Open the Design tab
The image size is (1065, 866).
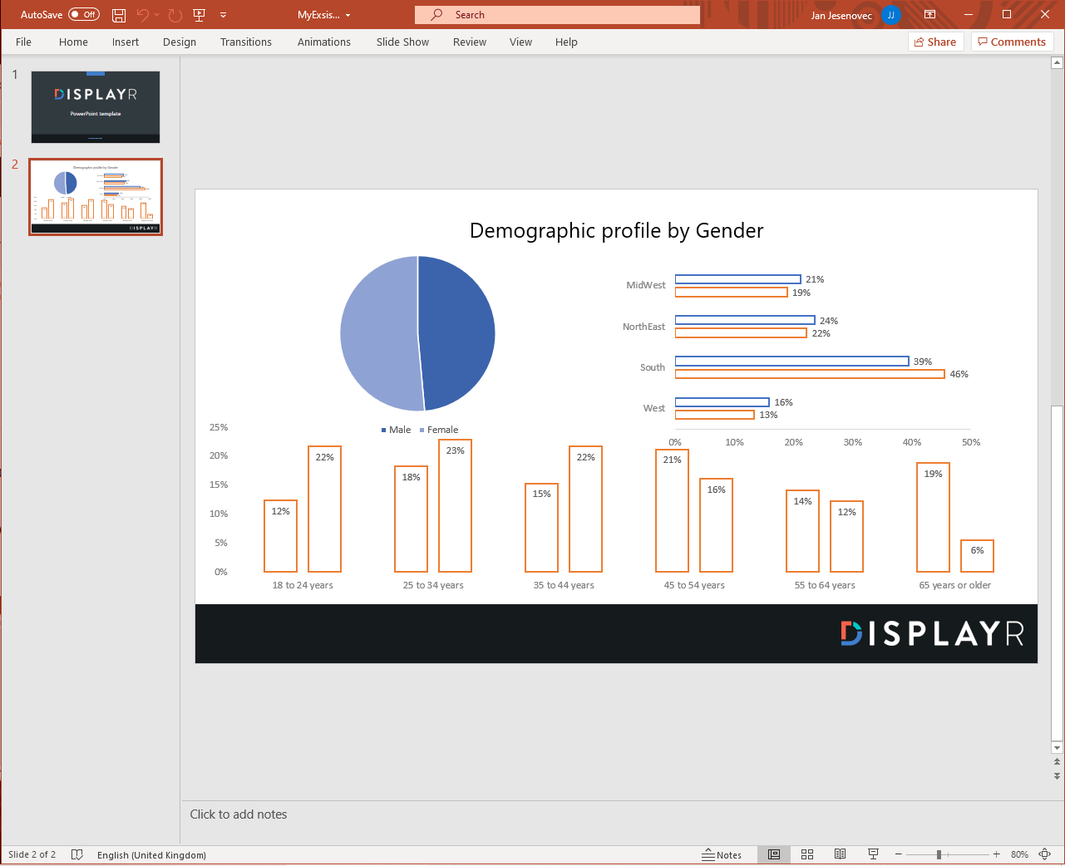point(180,42)
